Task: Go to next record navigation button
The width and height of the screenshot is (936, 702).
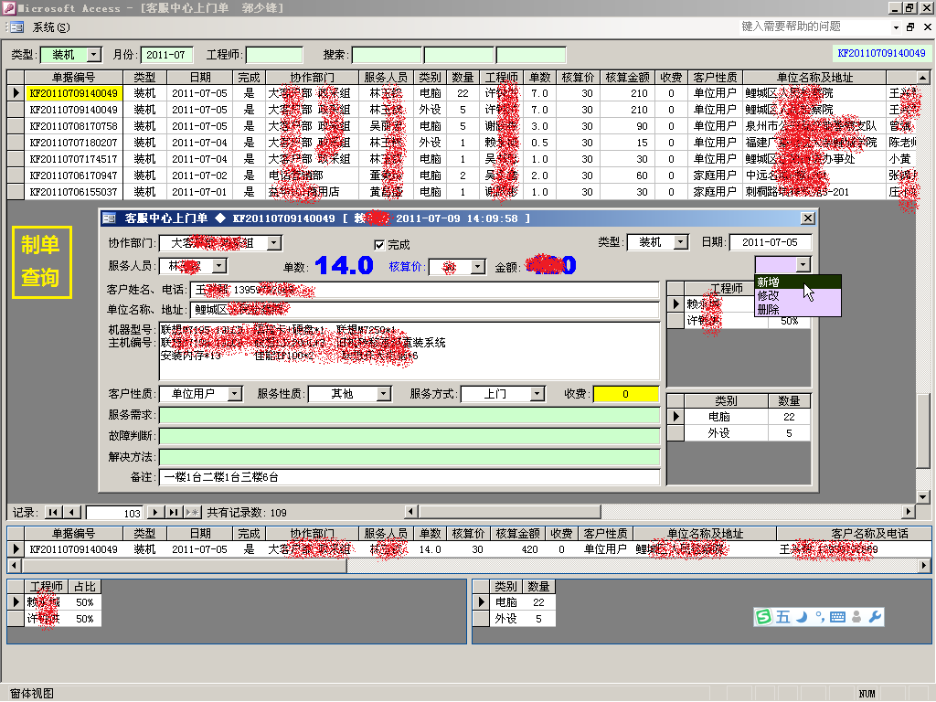Action: pos(155,513)
